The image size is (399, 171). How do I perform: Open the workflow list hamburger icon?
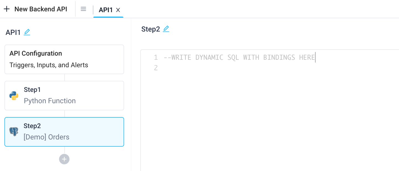(83, 9)
